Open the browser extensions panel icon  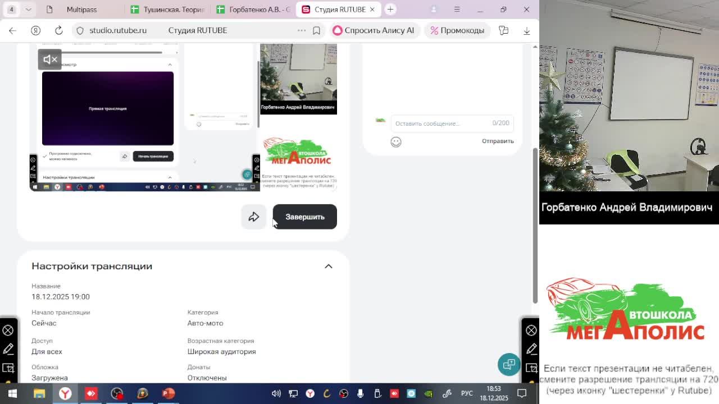click(503, 30)
